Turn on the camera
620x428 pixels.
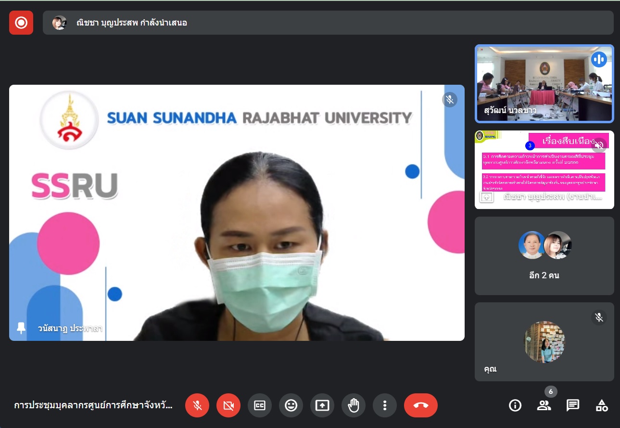pos(228,405)
